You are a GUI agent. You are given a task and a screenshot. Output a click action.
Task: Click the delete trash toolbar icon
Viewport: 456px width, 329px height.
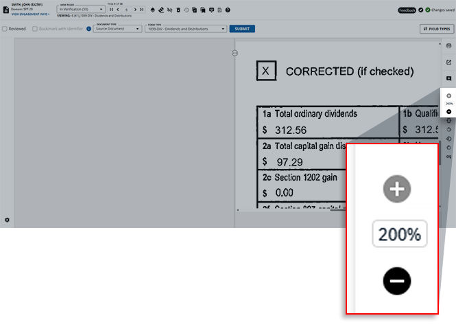(178, 10)
